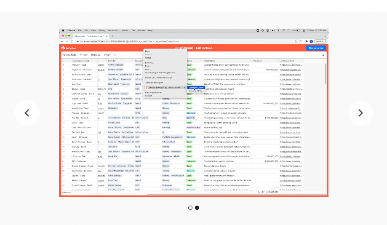Screen dimensions: 387x225
Task: Go to the previous carousel image
Action: [27, 113]
